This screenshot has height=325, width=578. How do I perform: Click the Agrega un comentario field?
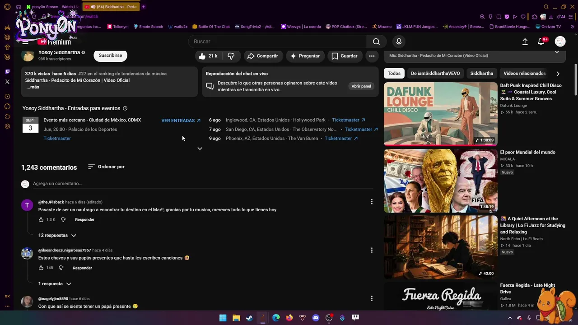point(203,184)
